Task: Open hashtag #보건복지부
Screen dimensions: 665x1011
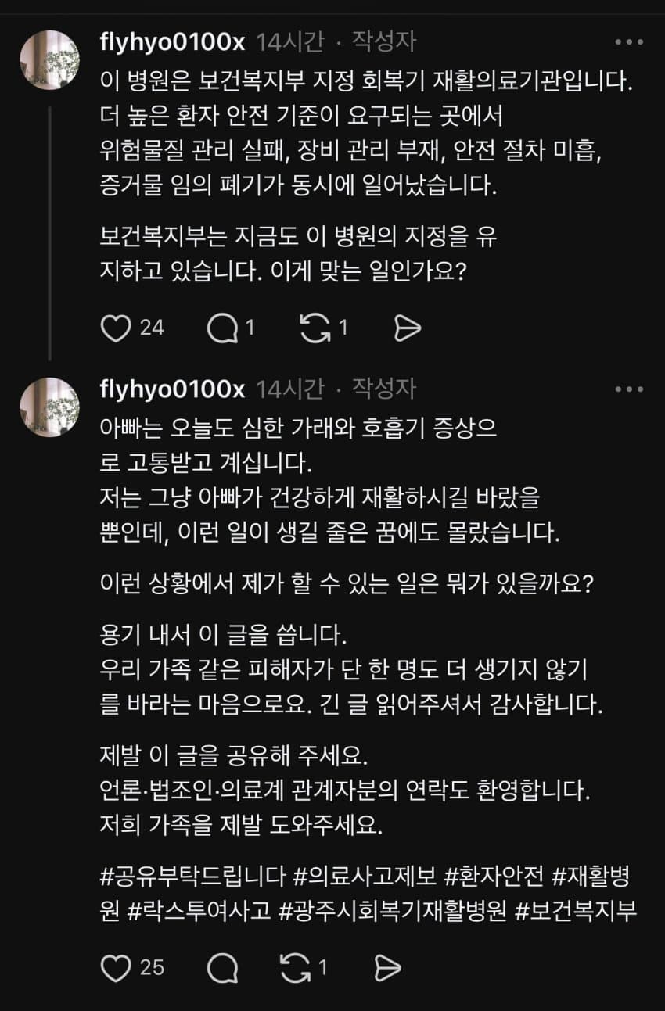Action: pyautogui.click(x=576, y=910)
